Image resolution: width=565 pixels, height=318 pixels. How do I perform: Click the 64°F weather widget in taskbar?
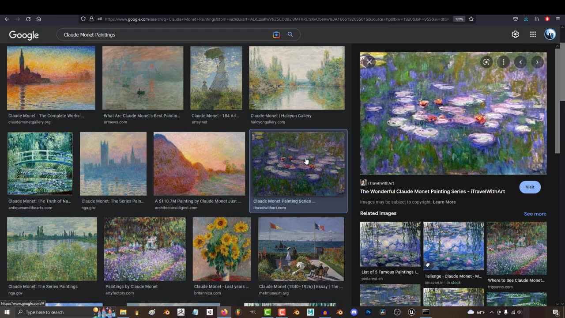(476, 312)
